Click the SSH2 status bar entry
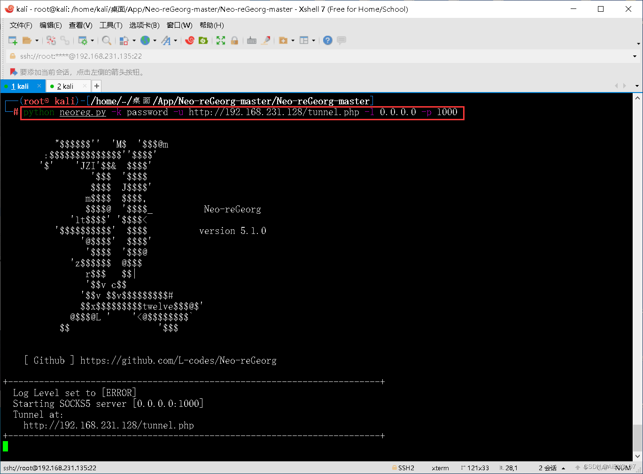The height and width of the screenshot is (474, 643). [403, 468]
